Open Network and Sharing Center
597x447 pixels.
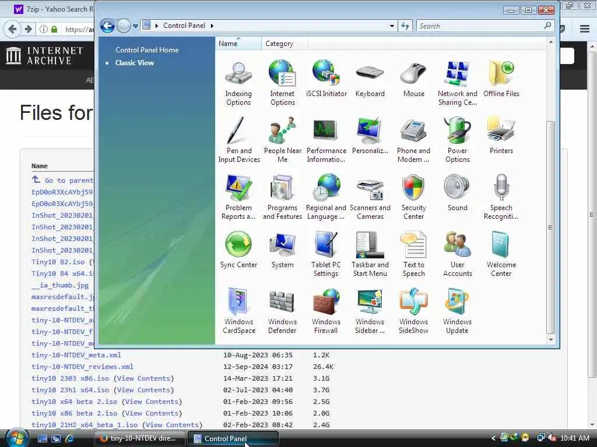(x=457, y=83)
